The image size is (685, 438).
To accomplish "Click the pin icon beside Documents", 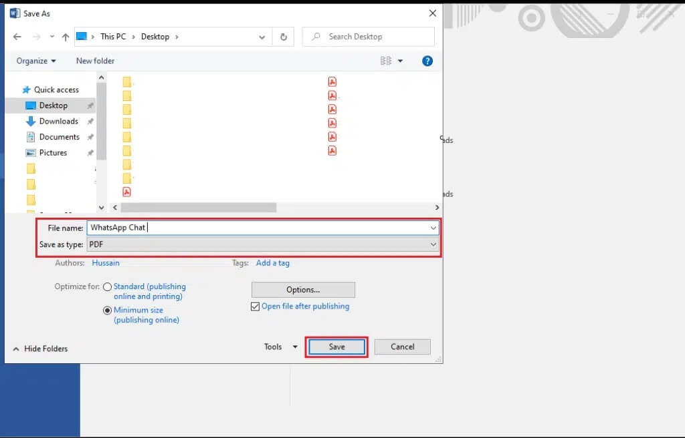I will point(90,137).
